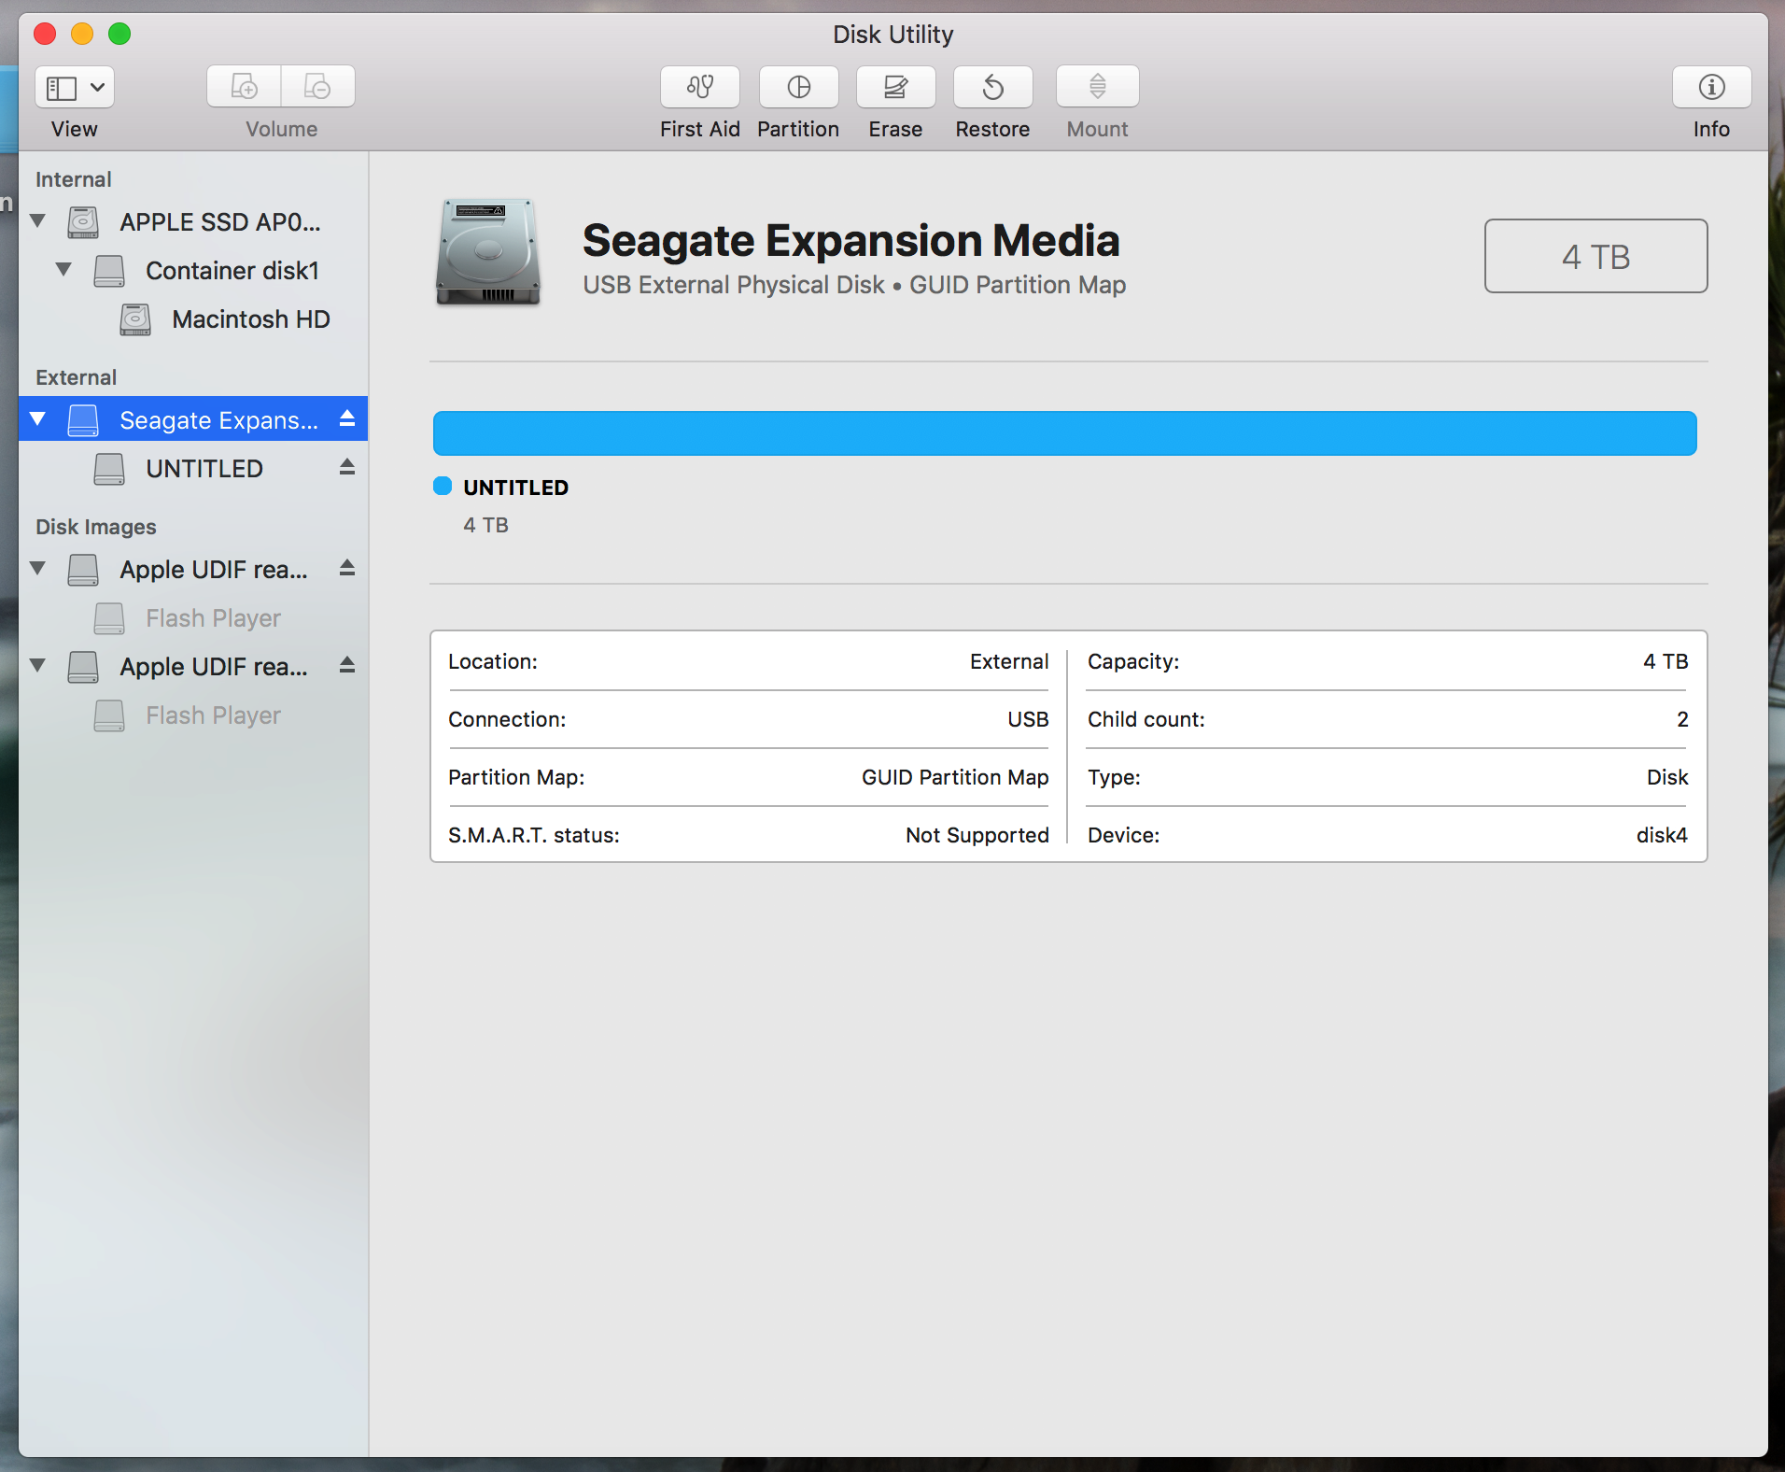Open the View sidebar dropdown
The height and width of the screenshot is (1472, 1785).
click(x=75, y=88)
